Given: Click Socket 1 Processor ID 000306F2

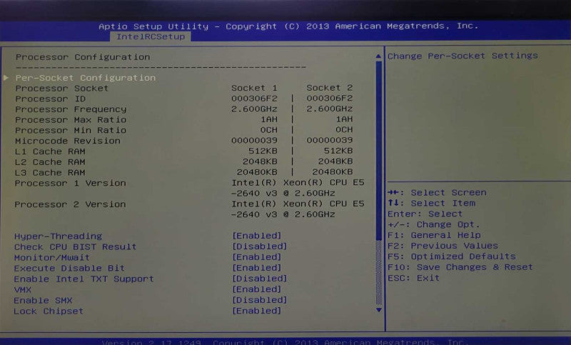Looking at the screenshot, I should 254,99.
